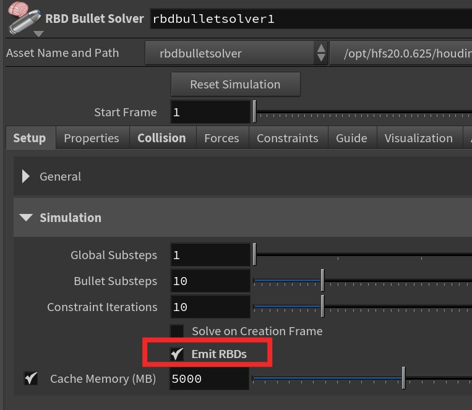
Task: Edit the node name field rbdbulletsolver1
Action: coord(311,19)
